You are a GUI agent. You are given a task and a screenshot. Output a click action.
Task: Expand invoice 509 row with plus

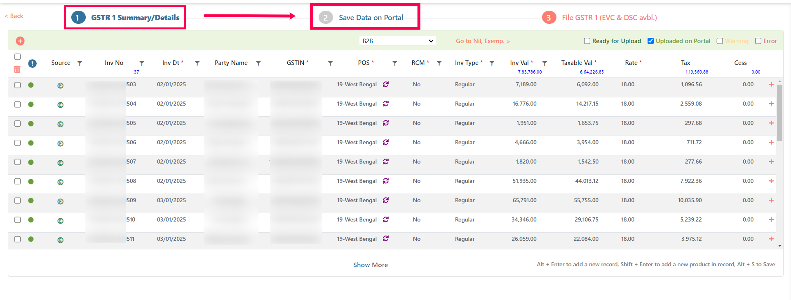[x=771, y=200]
